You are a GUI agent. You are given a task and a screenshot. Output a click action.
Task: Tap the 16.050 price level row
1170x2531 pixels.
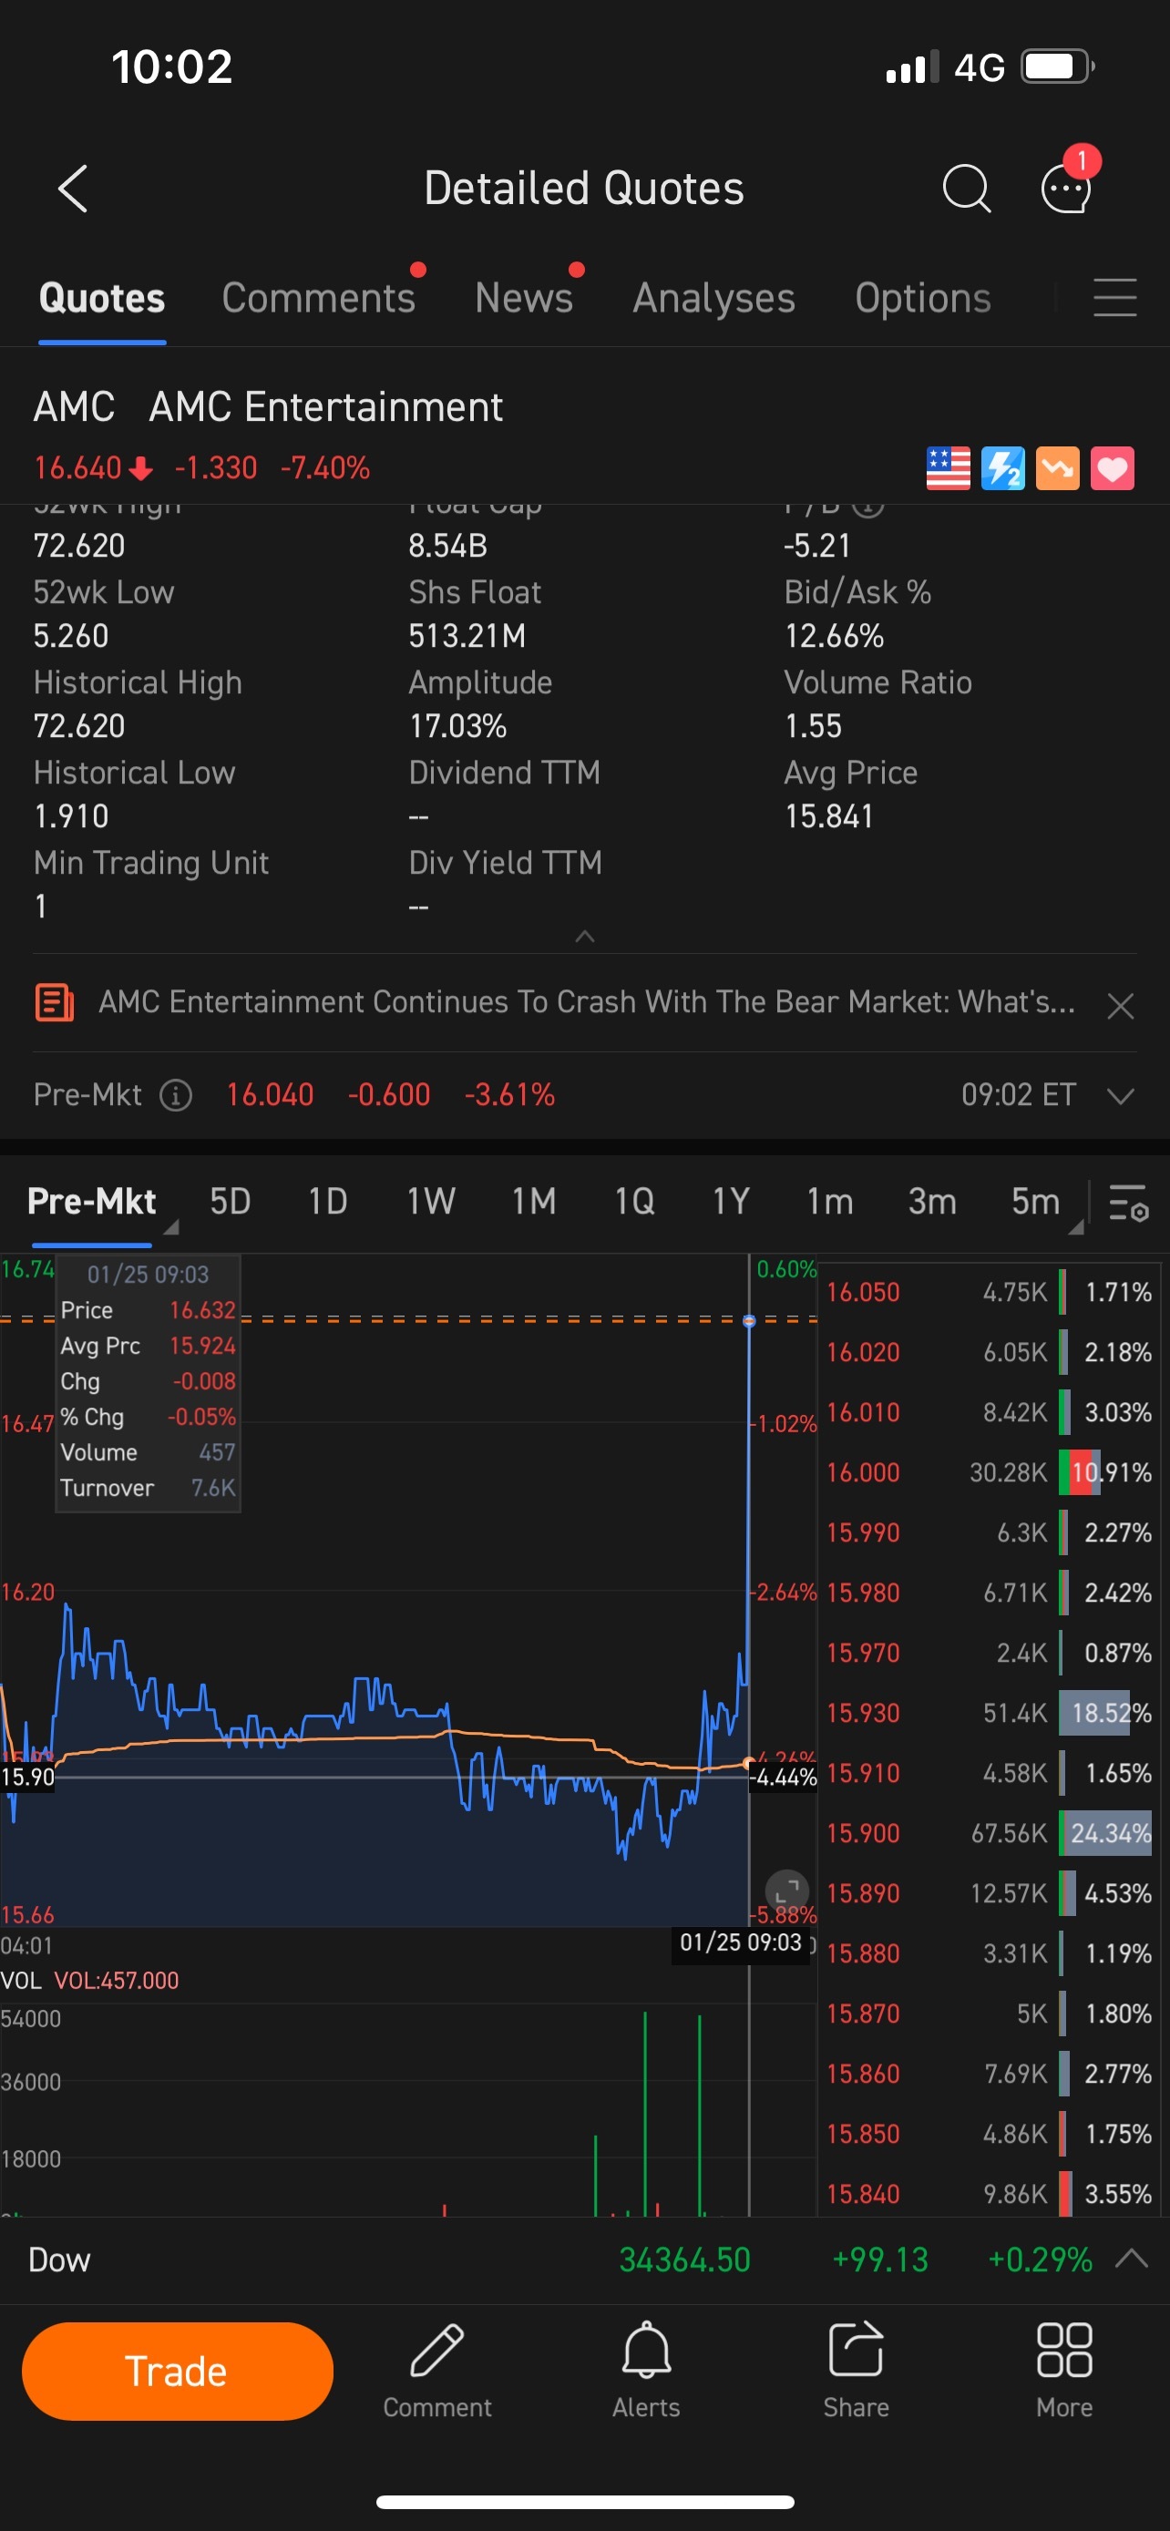tap(989, 1292)
